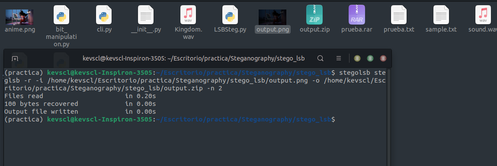The height and width of the screenshot is (166, 497).
Task: Select the sound.wav audio file
Action: click(483, 15)
